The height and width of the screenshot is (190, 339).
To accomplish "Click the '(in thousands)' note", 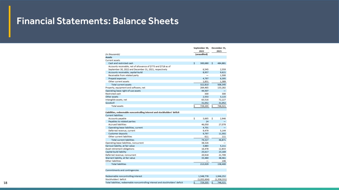I will 113,54.
